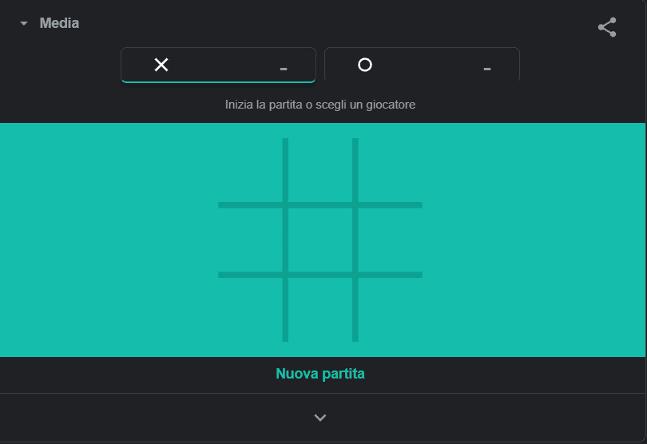Click the share icon
This screenshot has height=444, width=647.
607,27
